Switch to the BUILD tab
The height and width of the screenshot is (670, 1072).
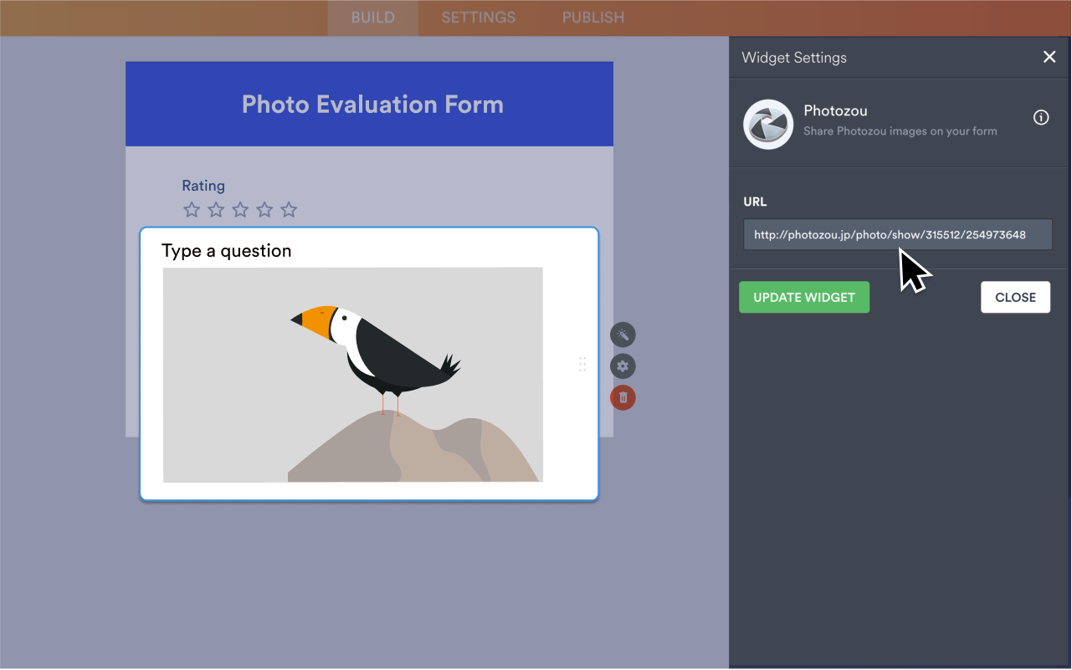[372, 17]
